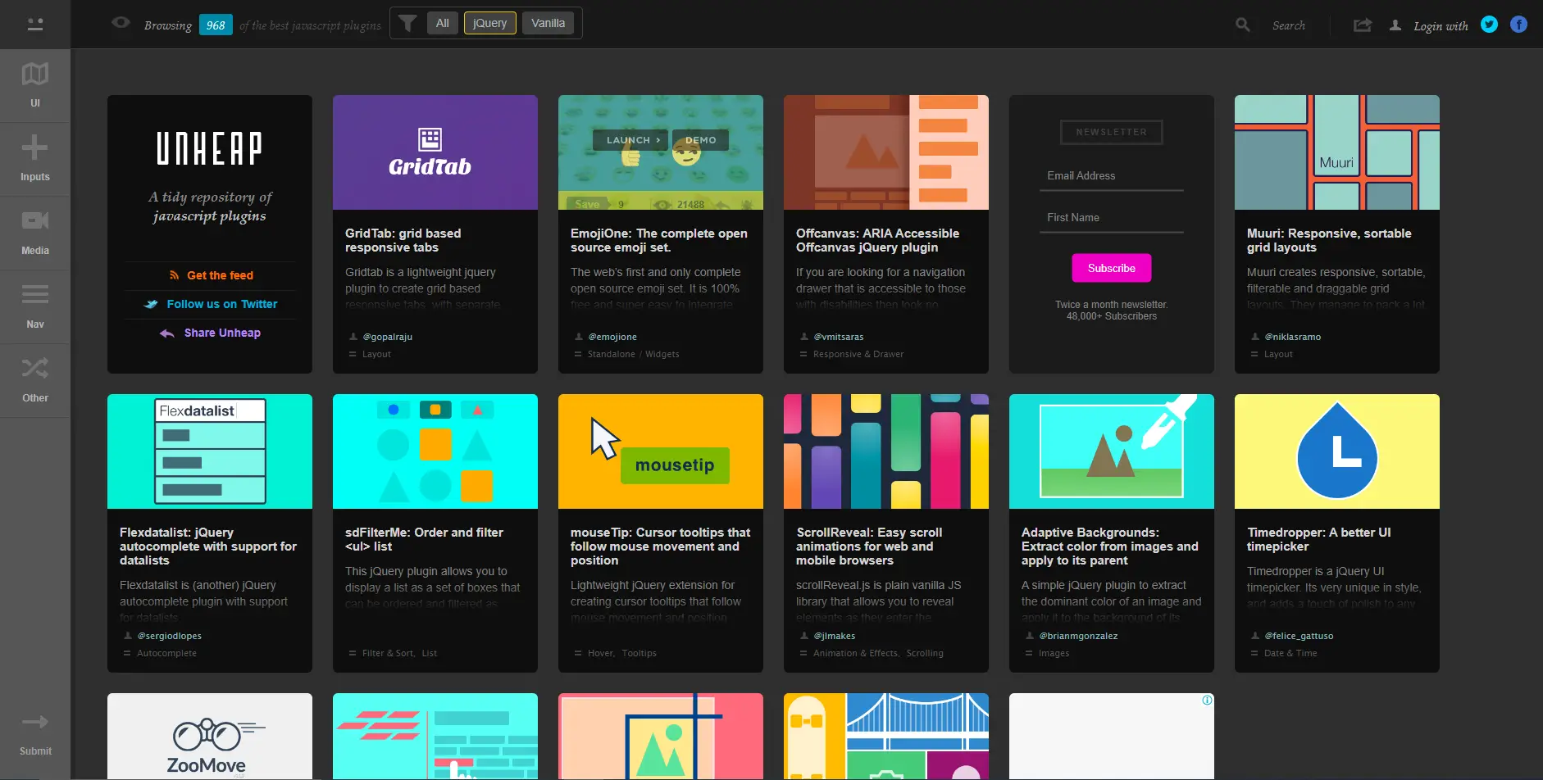Open the ZooMove thumbnail
Image resolution: width=1543 pixels, height=780 pixels.
click(x=210, y=737)
